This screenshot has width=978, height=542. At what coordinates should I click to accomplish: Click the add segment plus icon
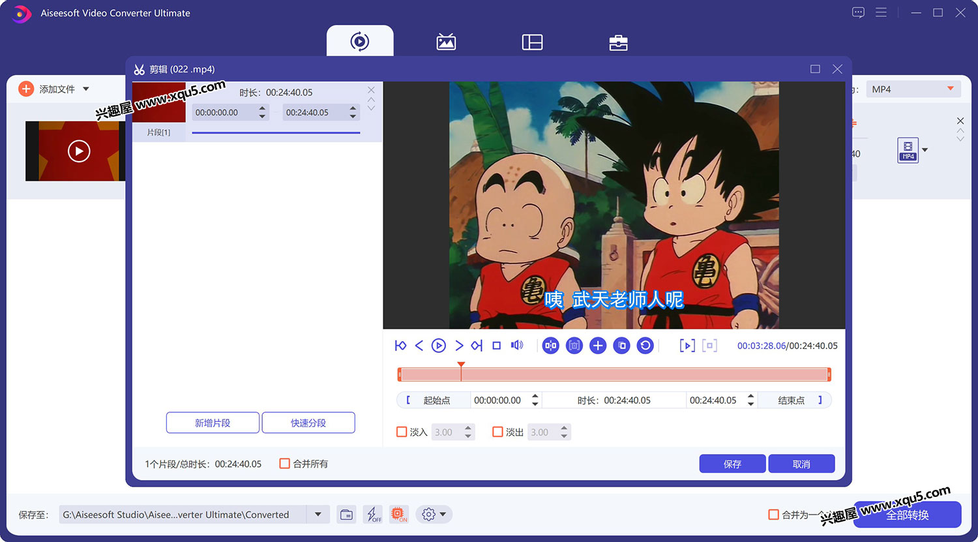(598, 346)
